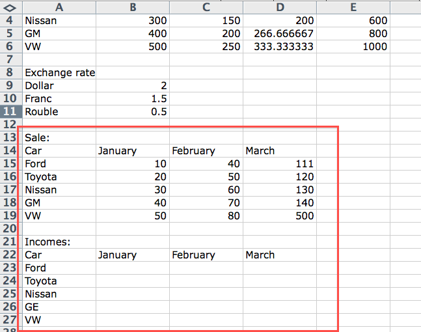Select cell with value 150
Viewport: 421px width, 332px height.
click(x=206, y=20)
